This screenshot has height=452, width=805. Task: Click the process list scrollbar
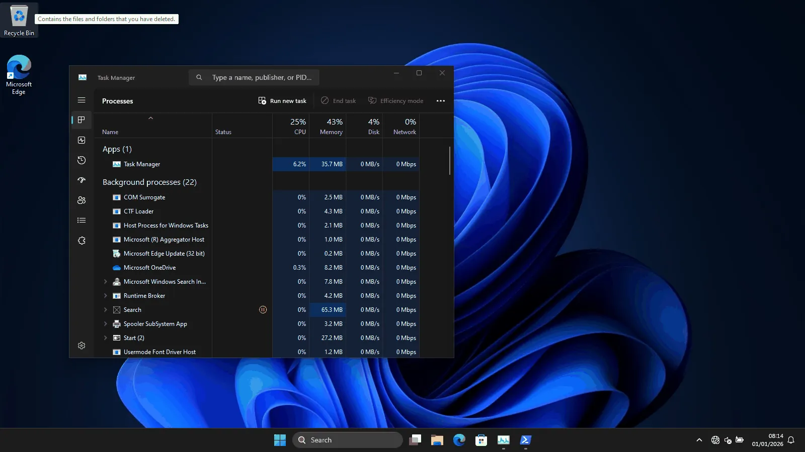click(x=449, y=161)
